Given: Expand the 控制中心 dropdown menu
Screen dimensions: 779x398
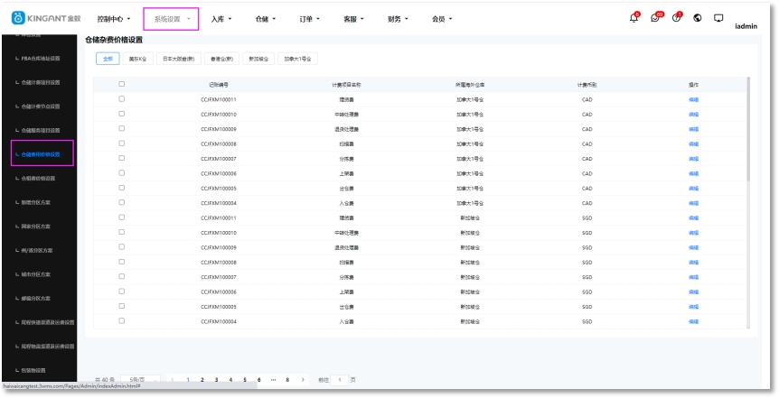Looking at the screenshot, I should [x=114, y=18].
